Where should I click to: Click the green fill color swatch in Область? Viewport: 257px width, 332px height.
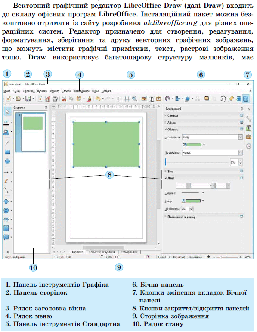(x=194, y=145)
